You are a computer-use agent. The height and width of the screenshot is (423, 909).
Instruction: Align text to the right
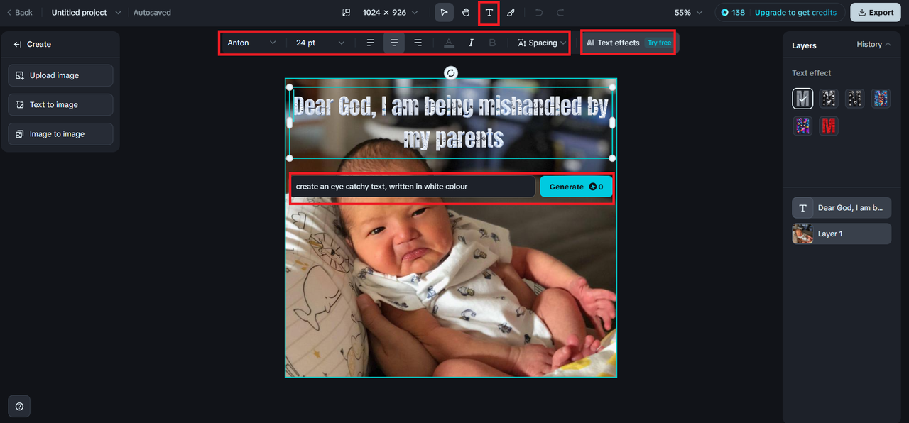tap(418, 43)
